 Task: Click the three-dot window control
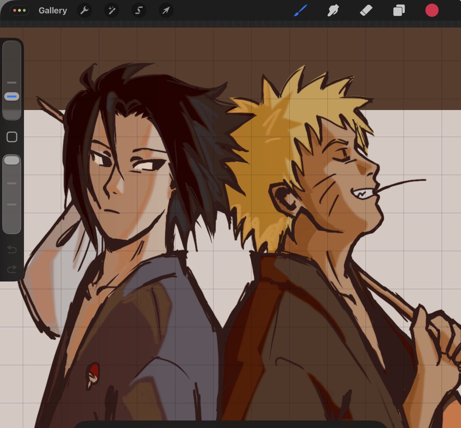(20, 10)
